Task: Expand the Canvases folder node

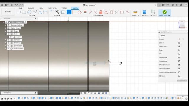Action: [x=5, y=40]
